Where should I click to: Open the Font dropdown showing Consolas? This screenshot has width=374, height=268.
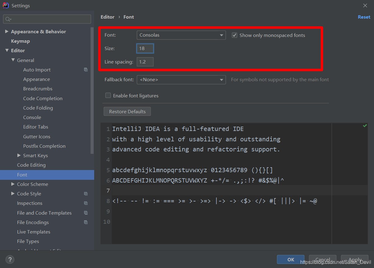click(x=181, y=35)
